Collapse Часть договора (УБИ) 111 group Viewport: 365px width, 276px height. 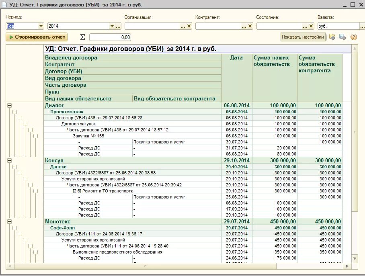click(x=30, y=246)
